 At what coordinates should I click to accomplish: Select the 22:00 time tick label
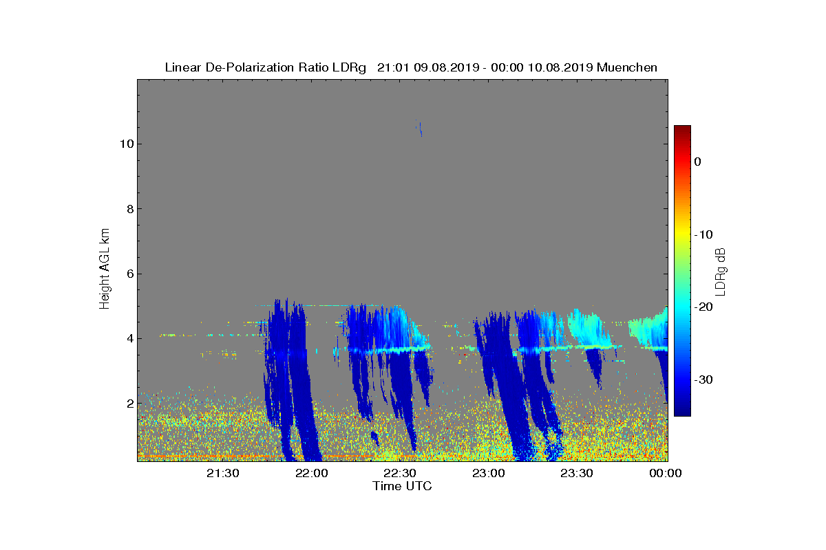pos(312,473)
